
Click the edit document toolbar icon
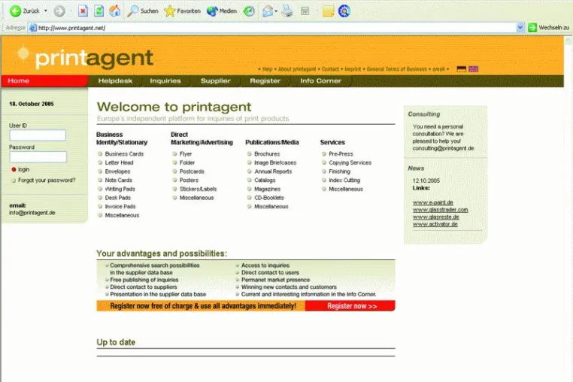(305, 11)
